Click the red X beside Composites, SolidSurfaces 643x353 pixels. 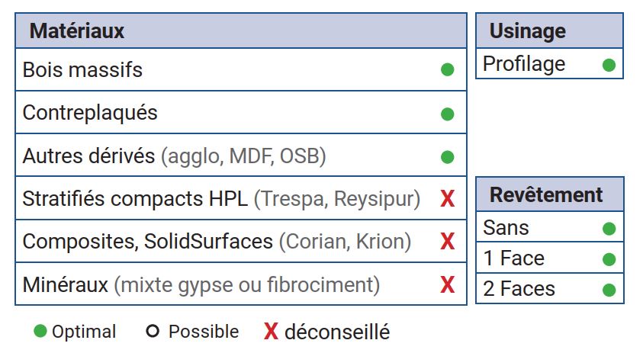coord(448,242)
